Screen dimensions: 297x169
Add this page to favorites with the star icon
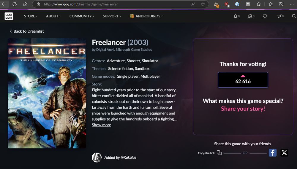coord(203,4)
